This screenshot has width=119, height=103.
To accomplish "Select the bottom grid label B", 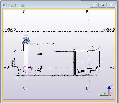I will 87,88.
